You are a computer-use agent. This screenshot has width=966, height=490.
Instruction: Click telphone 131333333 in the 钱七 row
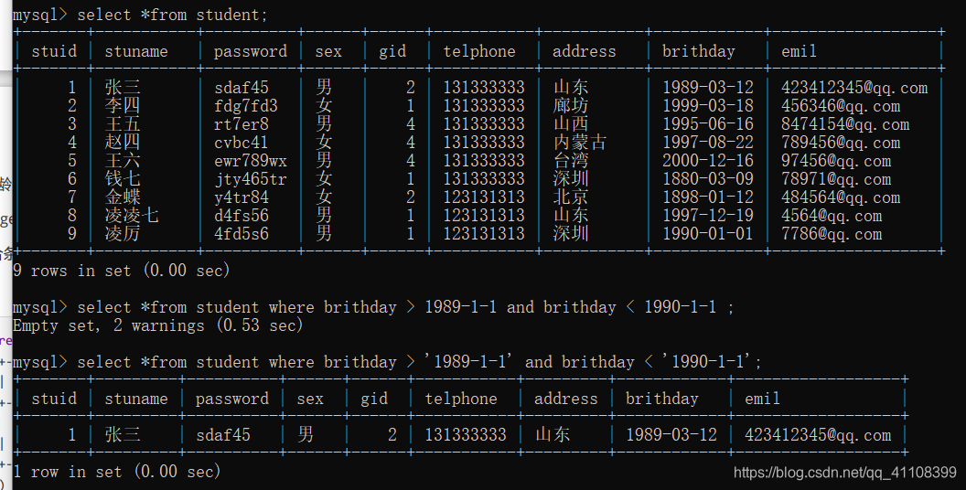pos(484,178)
